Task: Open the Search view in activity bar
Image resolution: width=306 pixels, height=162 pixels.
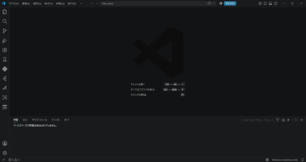Action: (x=5, y=21)
